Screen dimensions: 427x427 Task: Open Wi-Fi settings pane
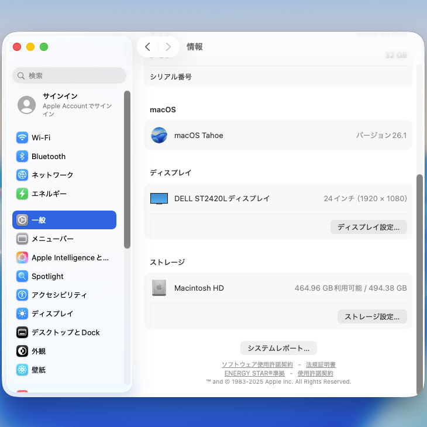pos(64,137)
